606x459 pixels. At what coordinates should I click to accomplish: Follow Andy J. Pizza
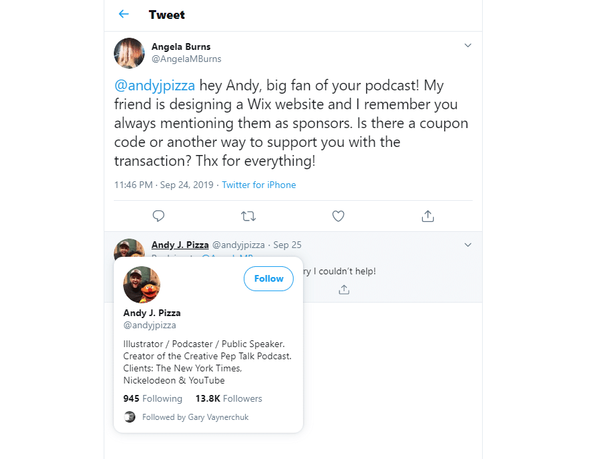269,278
